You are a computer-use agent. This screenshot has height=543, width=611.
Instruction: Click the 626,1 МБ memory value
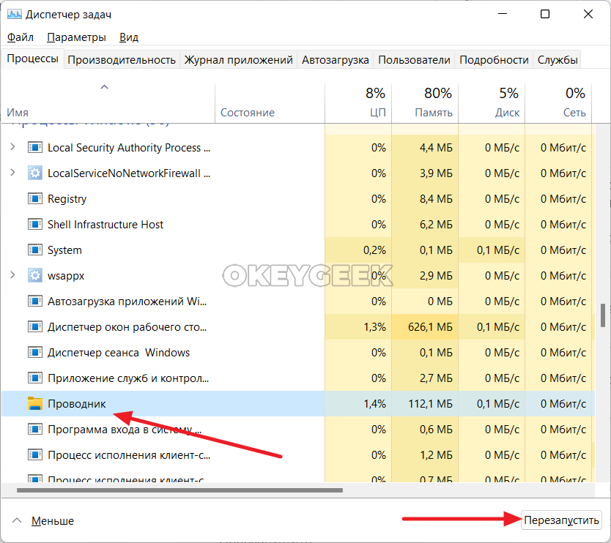[x=430, y=327]
